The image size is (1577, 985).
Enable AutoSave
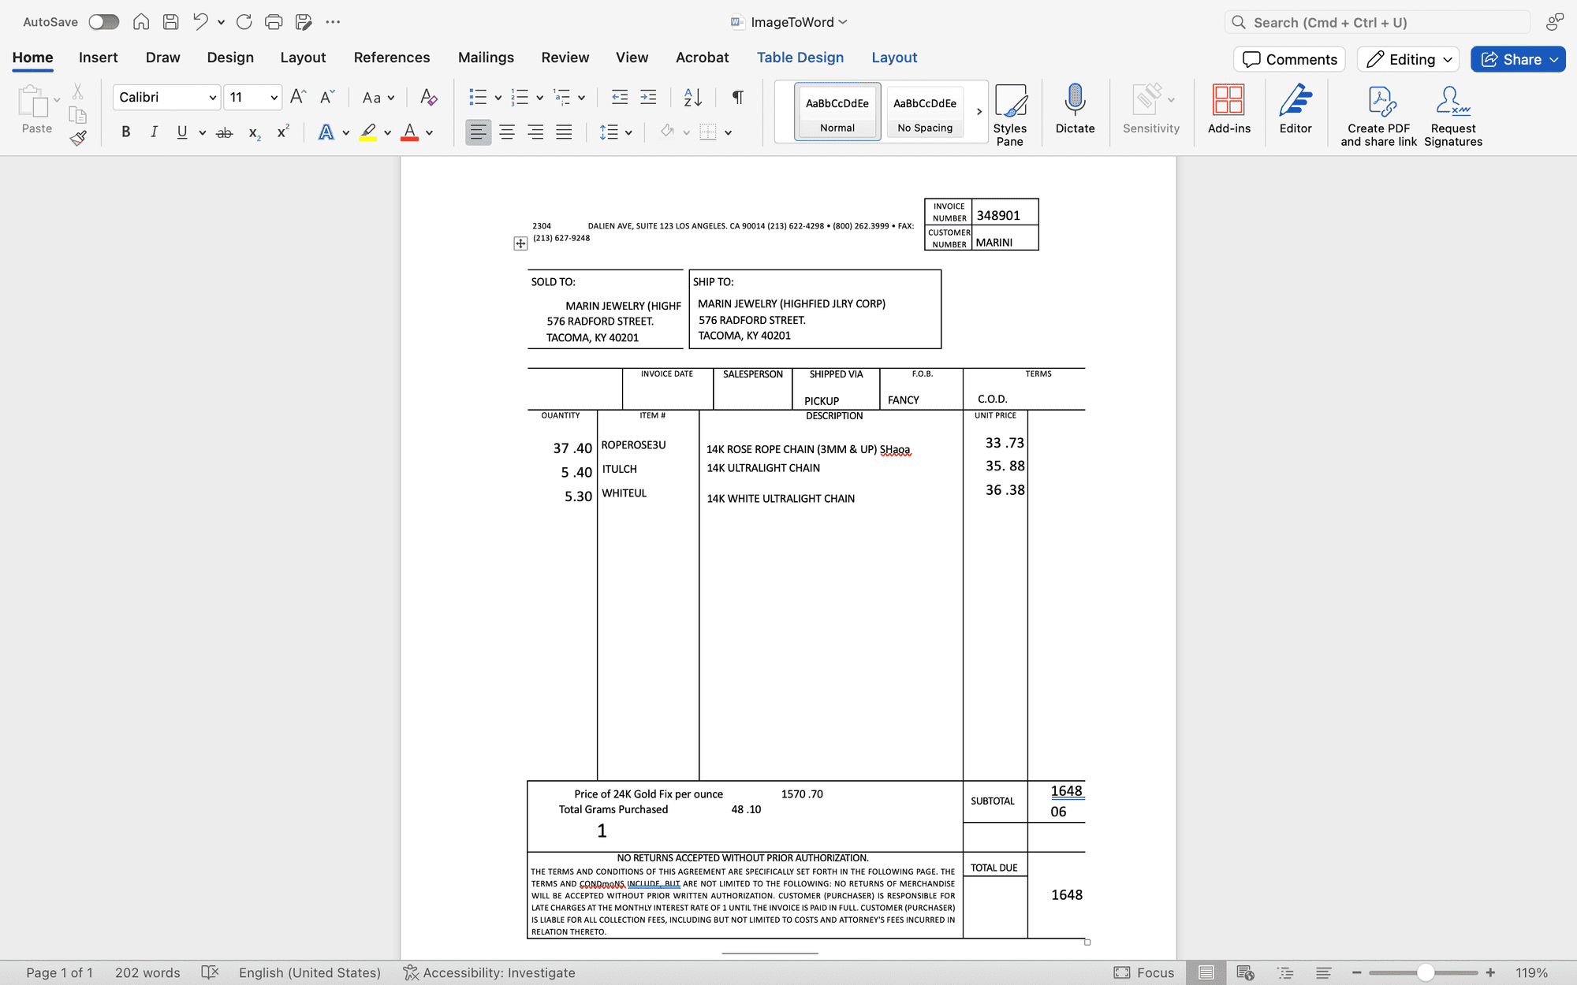click(103, 21)
